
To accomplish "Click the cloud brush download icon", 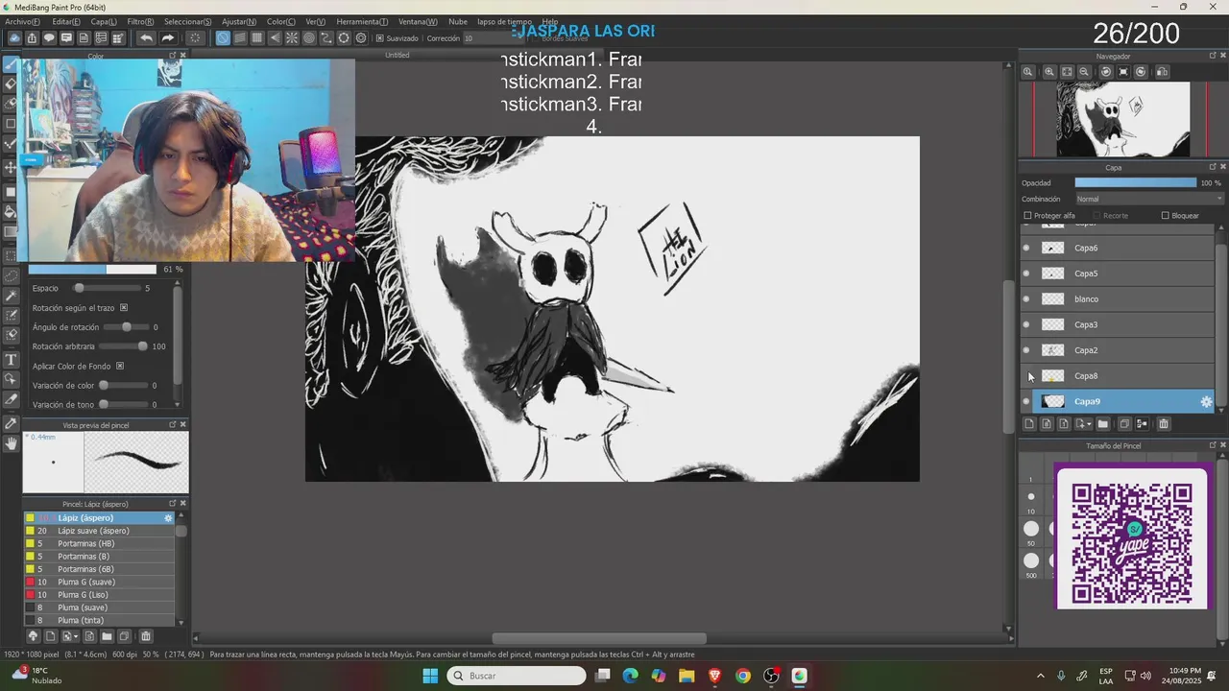I will pos(33,636).
